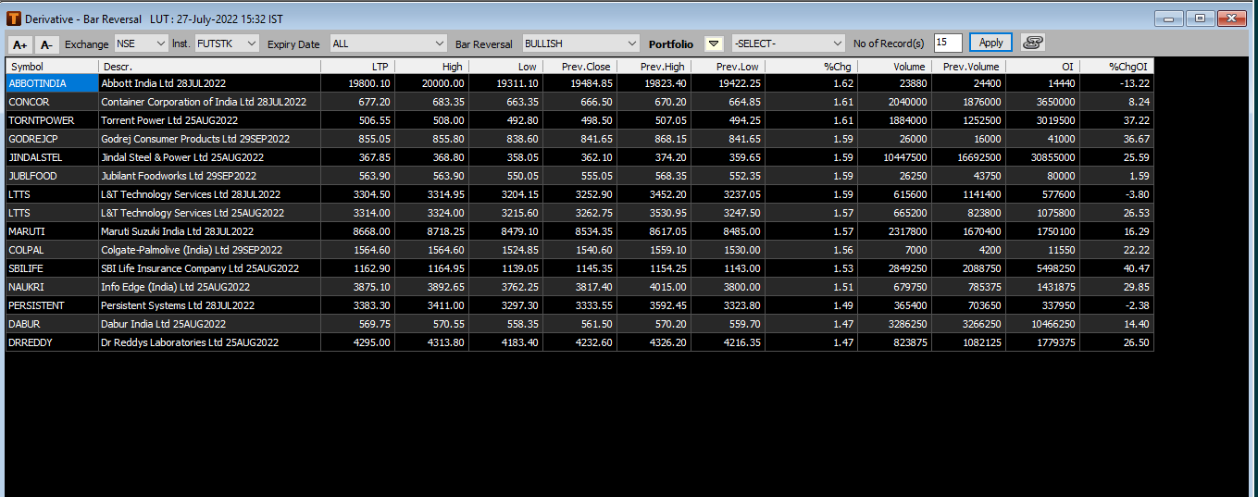1258x497 pixels.
Task: Sort by Low column header
Action: (505, 67)
